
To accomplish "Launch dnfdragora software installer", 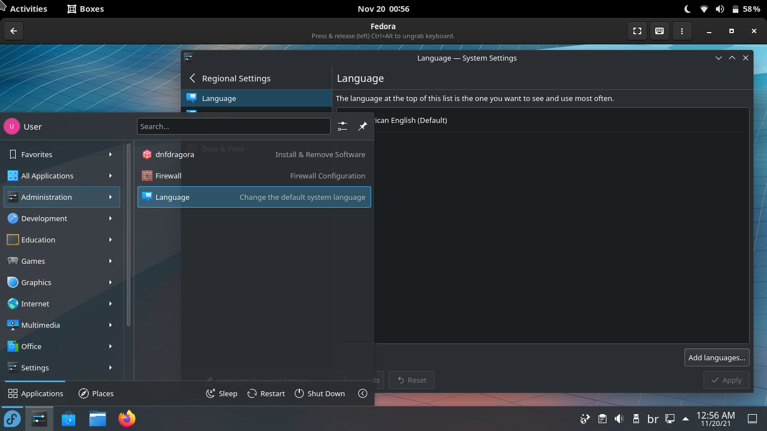I will 254,154.
